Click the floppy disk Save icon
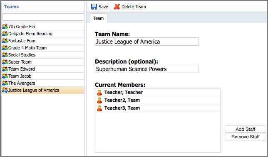The width and height of the screenshot is (268, 157). click(94, 7)
